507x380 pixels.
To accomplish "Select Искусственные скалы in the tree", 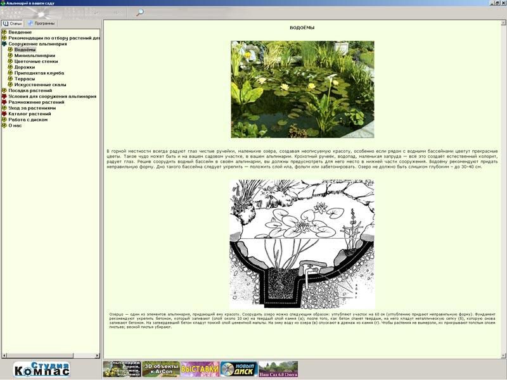I will (40, 85).
